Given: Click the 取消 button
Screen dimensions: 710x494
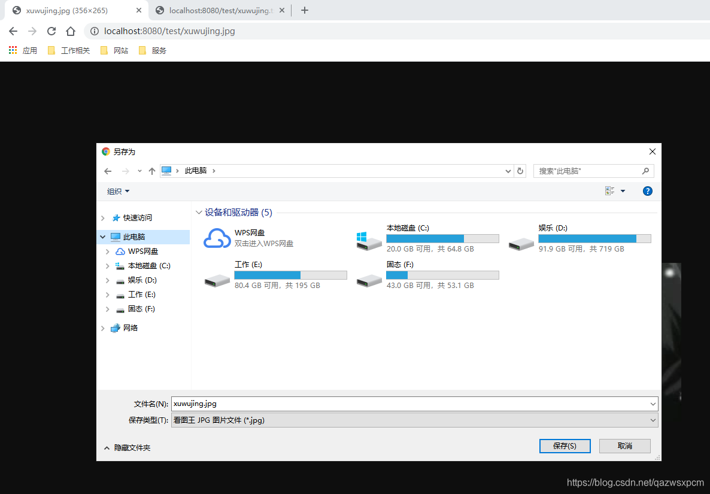Looking at the screenshot, I should pyautogui.click(x=625, y=446).
